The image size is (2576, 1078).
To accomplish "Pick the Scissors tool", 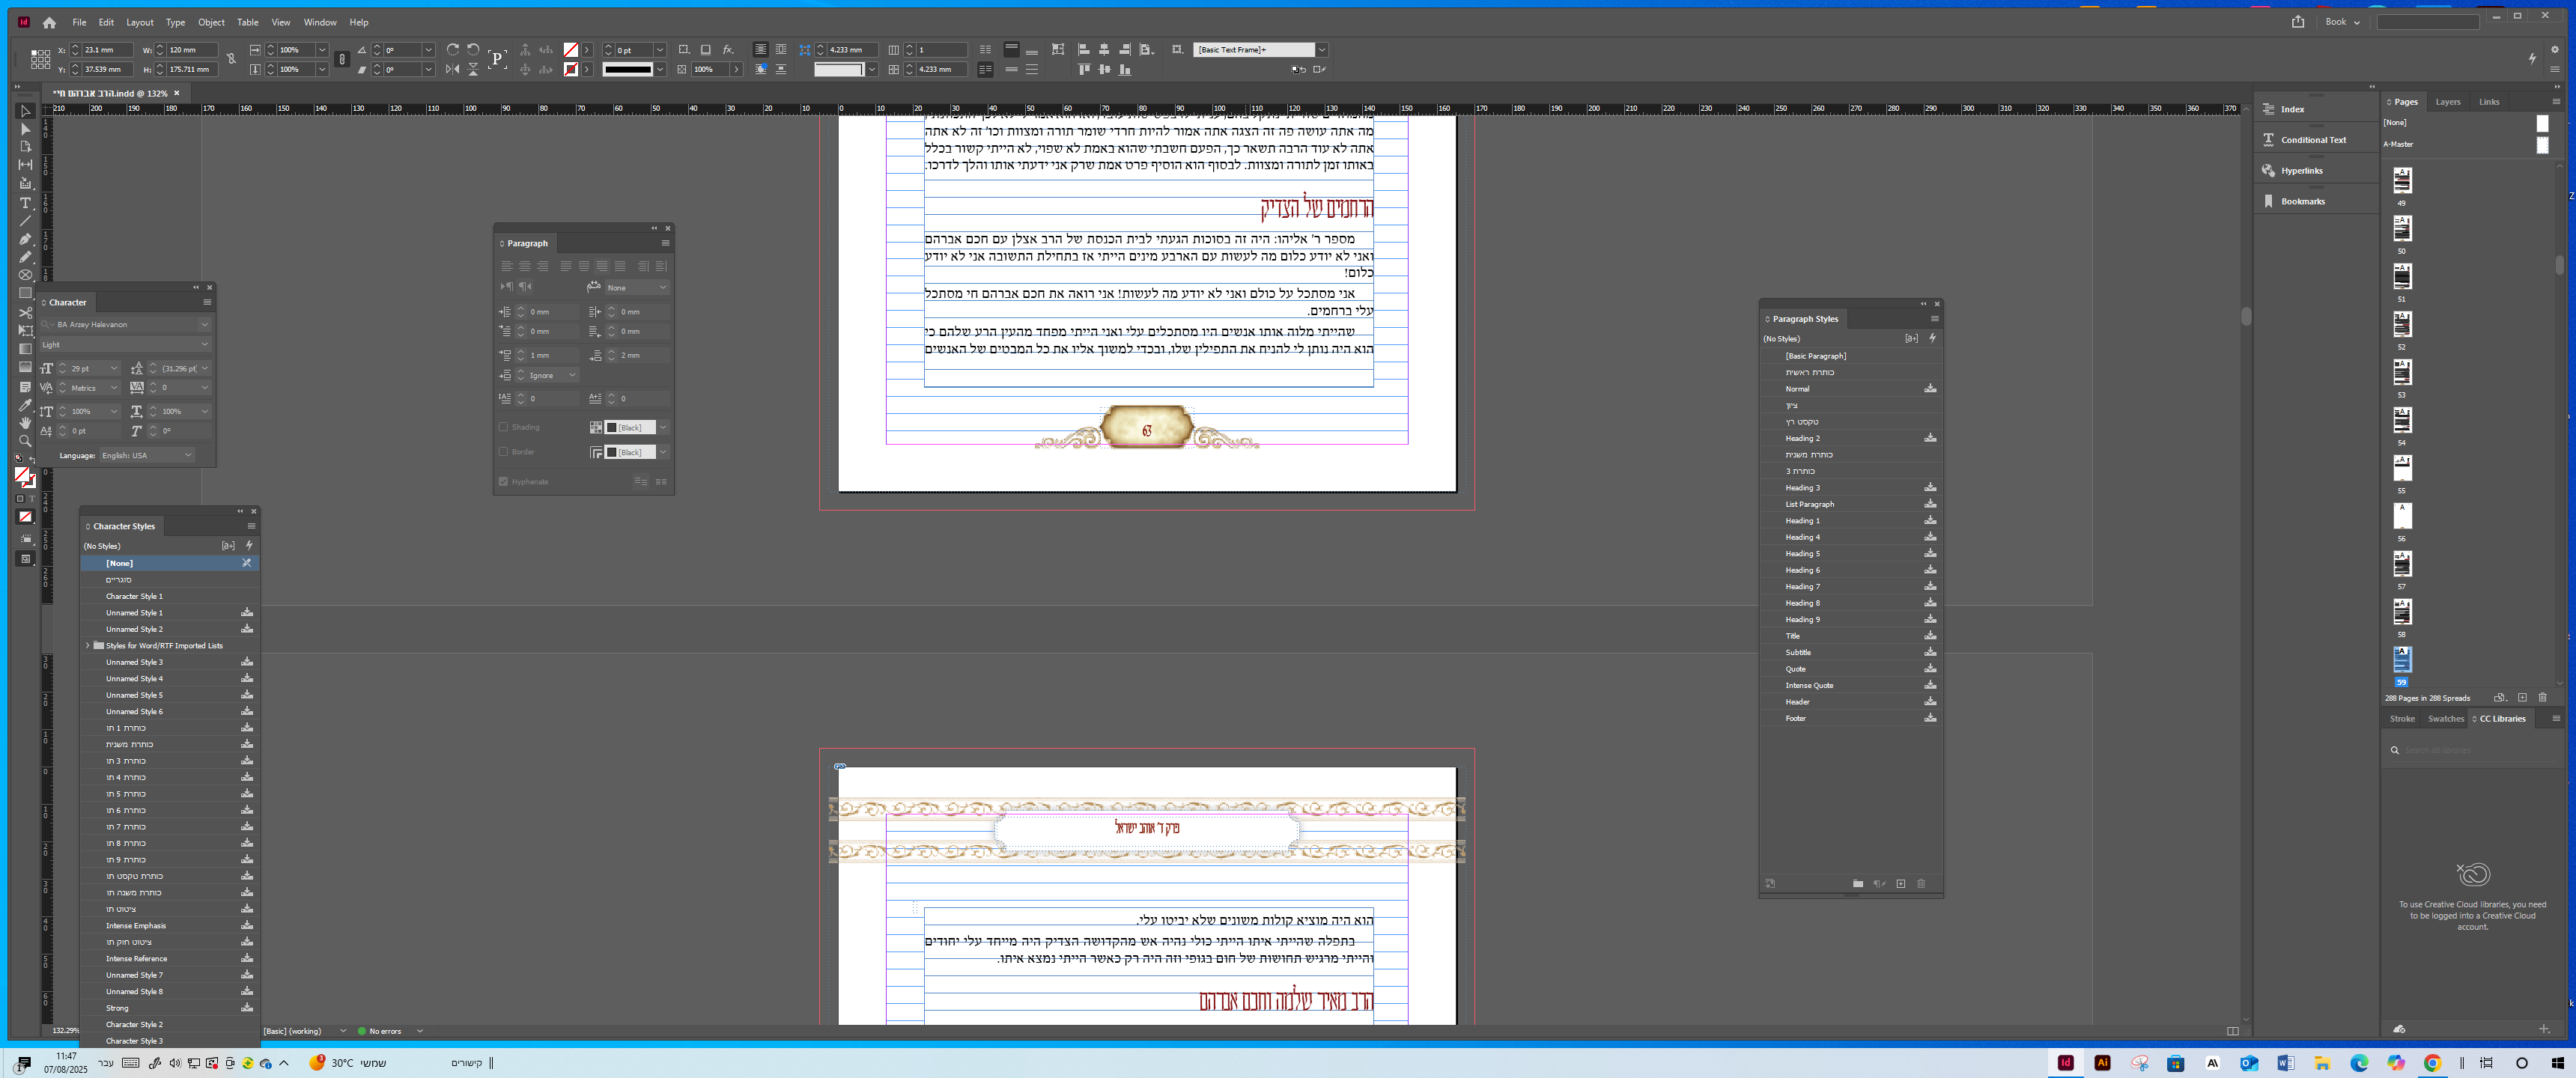I will tap(25, 312).
